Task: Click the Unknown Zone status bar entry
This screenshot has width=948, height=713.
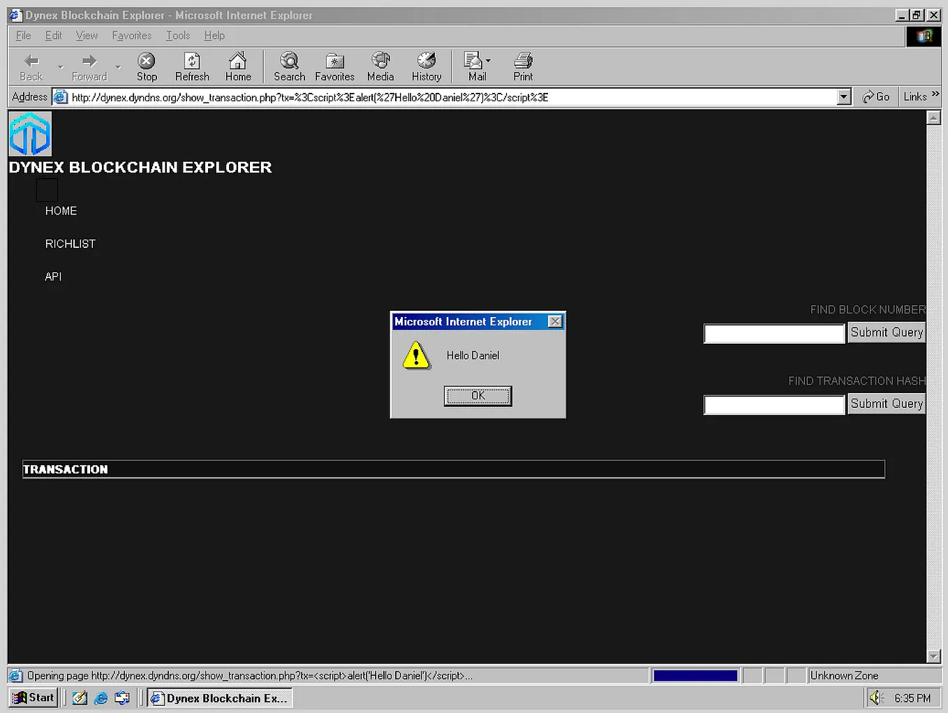Action: click(x=844, y=675)
